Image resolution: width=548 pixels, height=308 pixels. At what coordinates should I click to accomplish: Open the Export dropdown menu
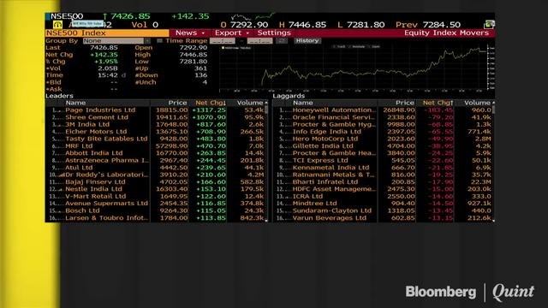pos(232,33)
